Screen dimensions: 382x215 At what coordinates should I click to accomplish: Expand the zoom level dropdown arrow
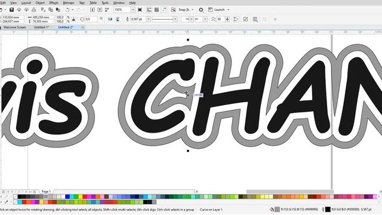[x=133, y=10]
